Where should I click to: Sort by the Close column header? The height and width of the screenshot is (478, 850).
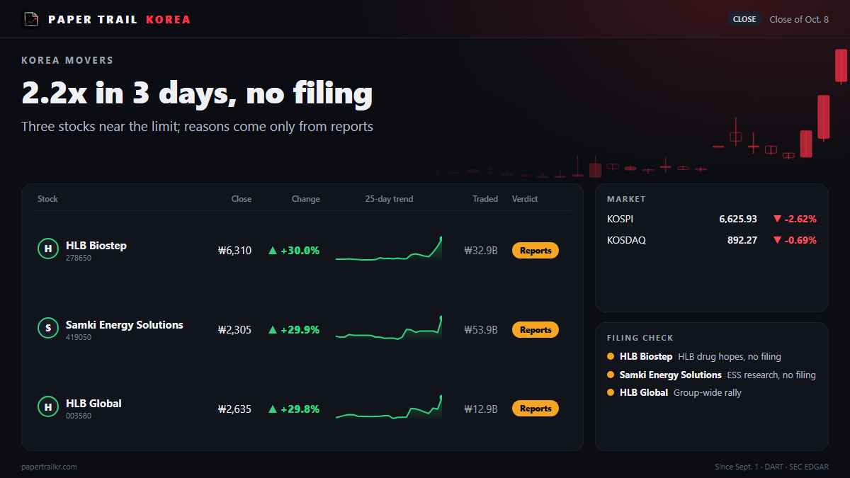pyautogui.click(x=242, y=199)
